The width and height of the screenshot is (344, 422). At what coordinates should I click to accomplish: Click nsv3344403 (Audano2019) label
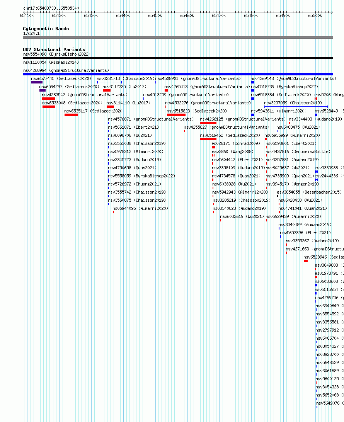315,119
